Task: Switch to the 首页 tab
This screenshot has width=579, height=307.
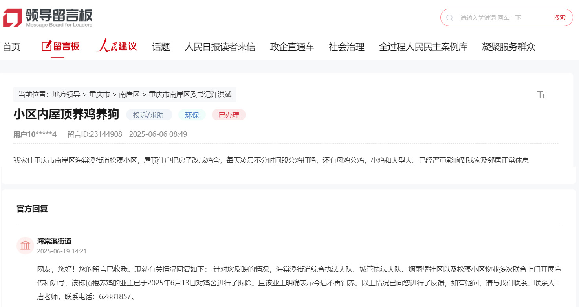Action: (11, 47)
